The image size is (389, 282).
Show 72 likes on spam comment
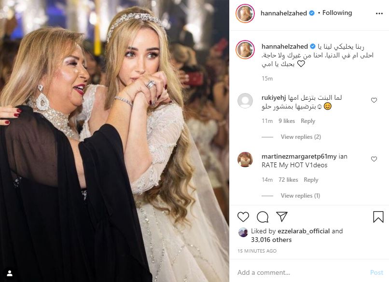click(x=289, y=180)
